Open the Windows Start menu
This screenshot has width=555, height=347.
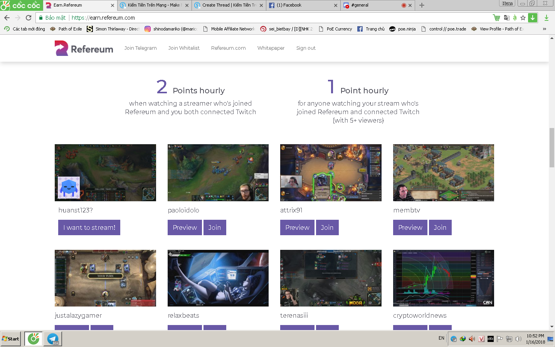click(10, 339)
